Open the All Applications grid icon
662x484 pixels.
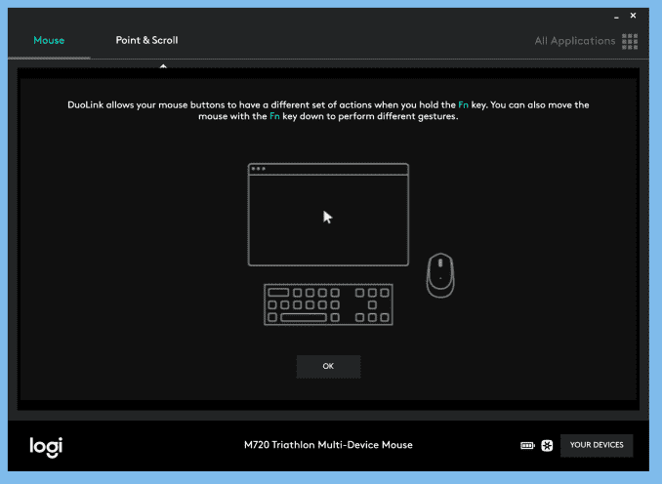pos(630,41)
